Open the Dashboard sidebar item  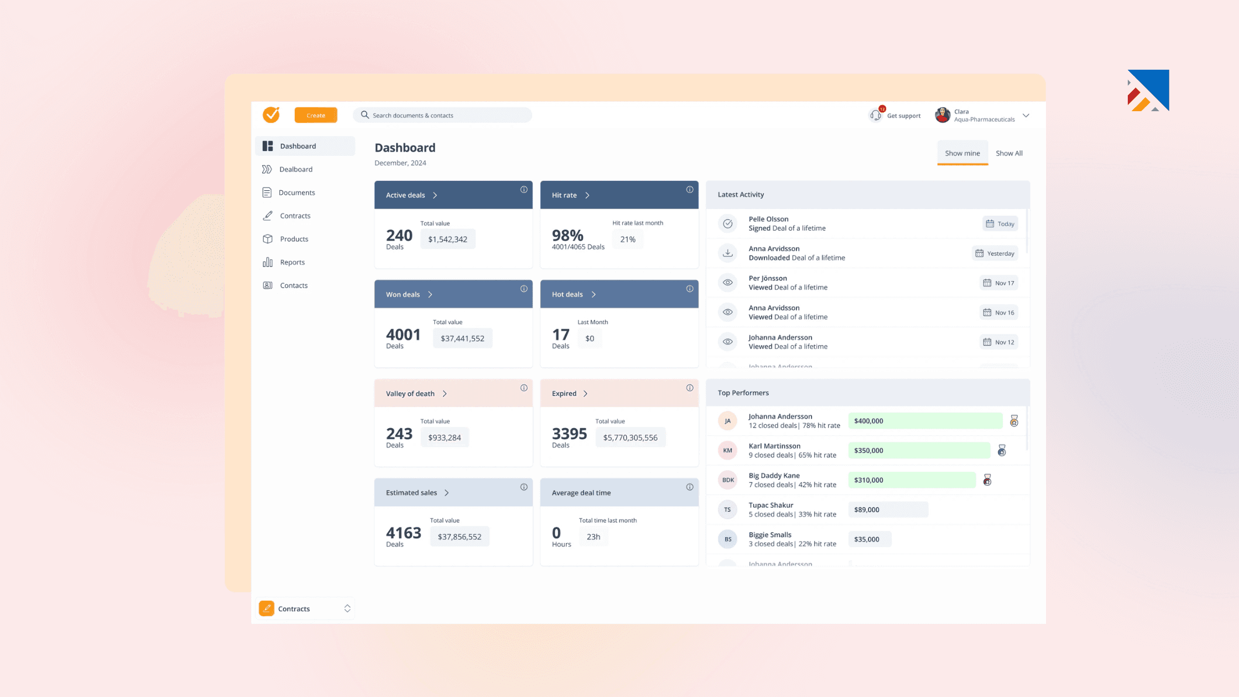click(298, 145)
